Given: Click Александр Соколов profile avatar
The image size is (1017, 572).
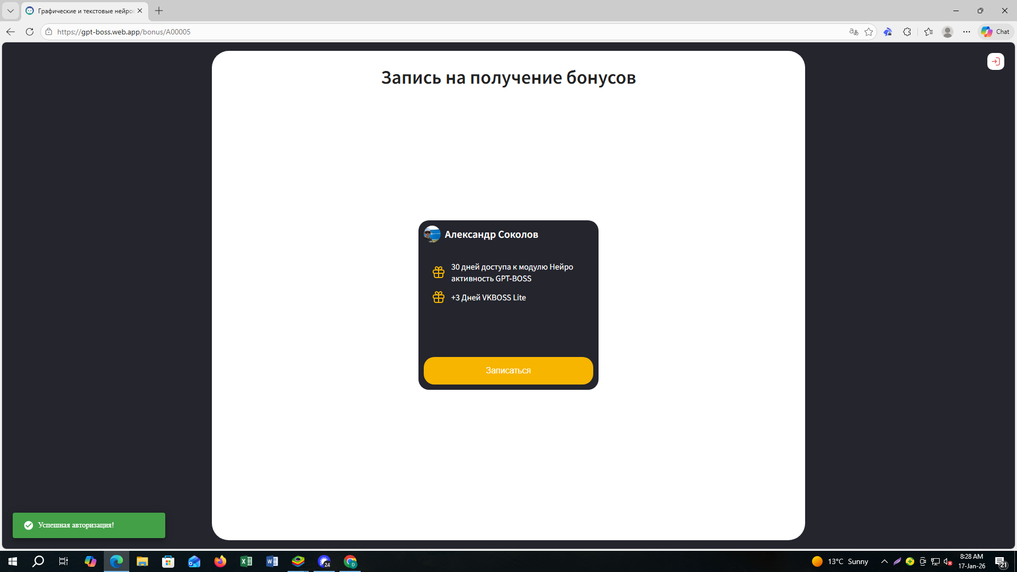Looking at the screenshot, I should [x=432, y=234].
